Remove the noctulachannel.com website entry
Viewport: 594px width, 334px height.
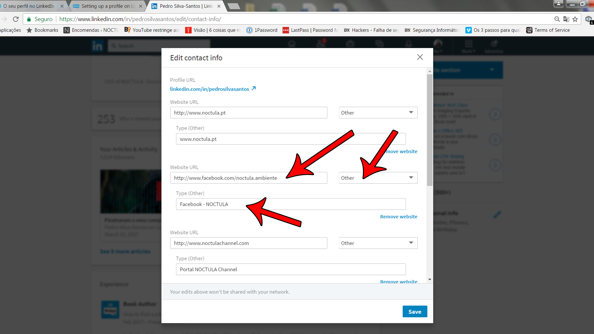point(398,281)
